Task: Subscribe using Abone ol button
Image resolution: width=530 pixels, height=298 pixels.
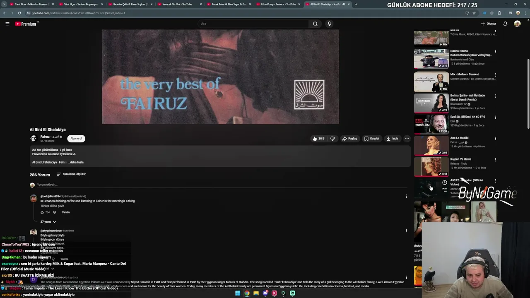Action: point(76,139)
